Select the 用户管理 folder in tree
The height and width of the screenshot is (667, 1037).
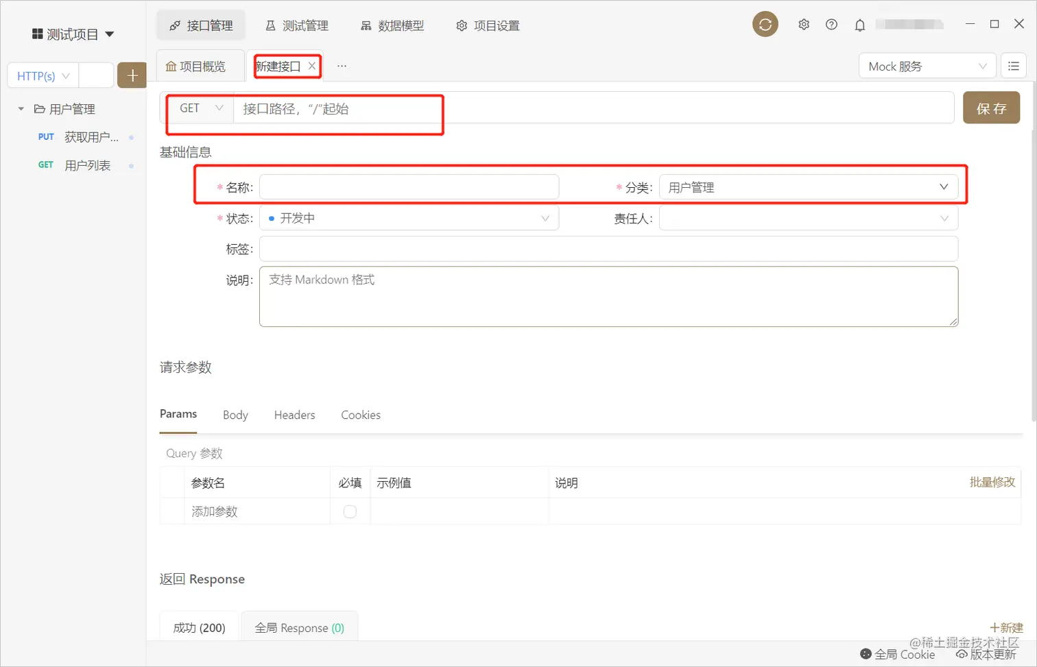[x=72, y=109]
